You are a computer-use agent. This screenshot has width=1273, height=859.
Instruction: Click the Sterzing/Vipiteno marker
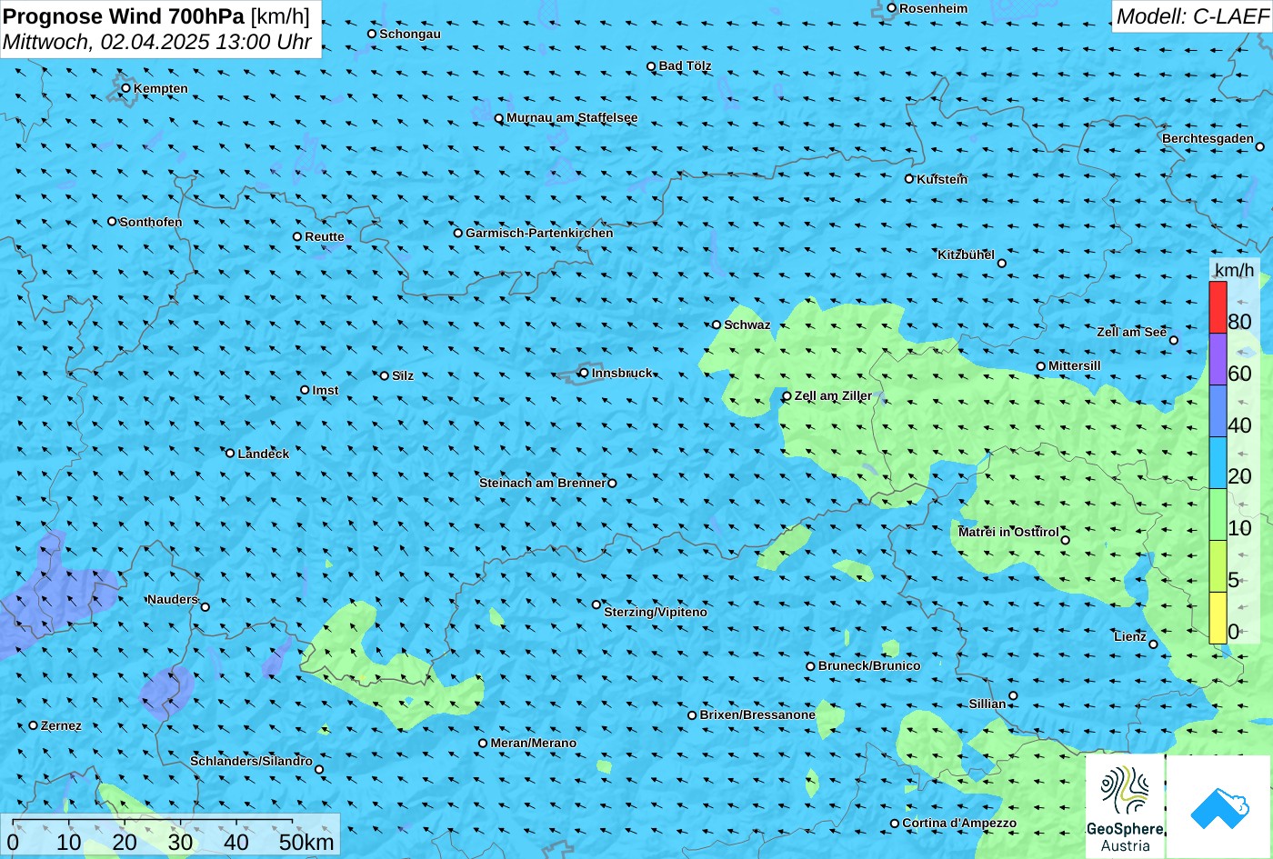[x=596, y=604]
